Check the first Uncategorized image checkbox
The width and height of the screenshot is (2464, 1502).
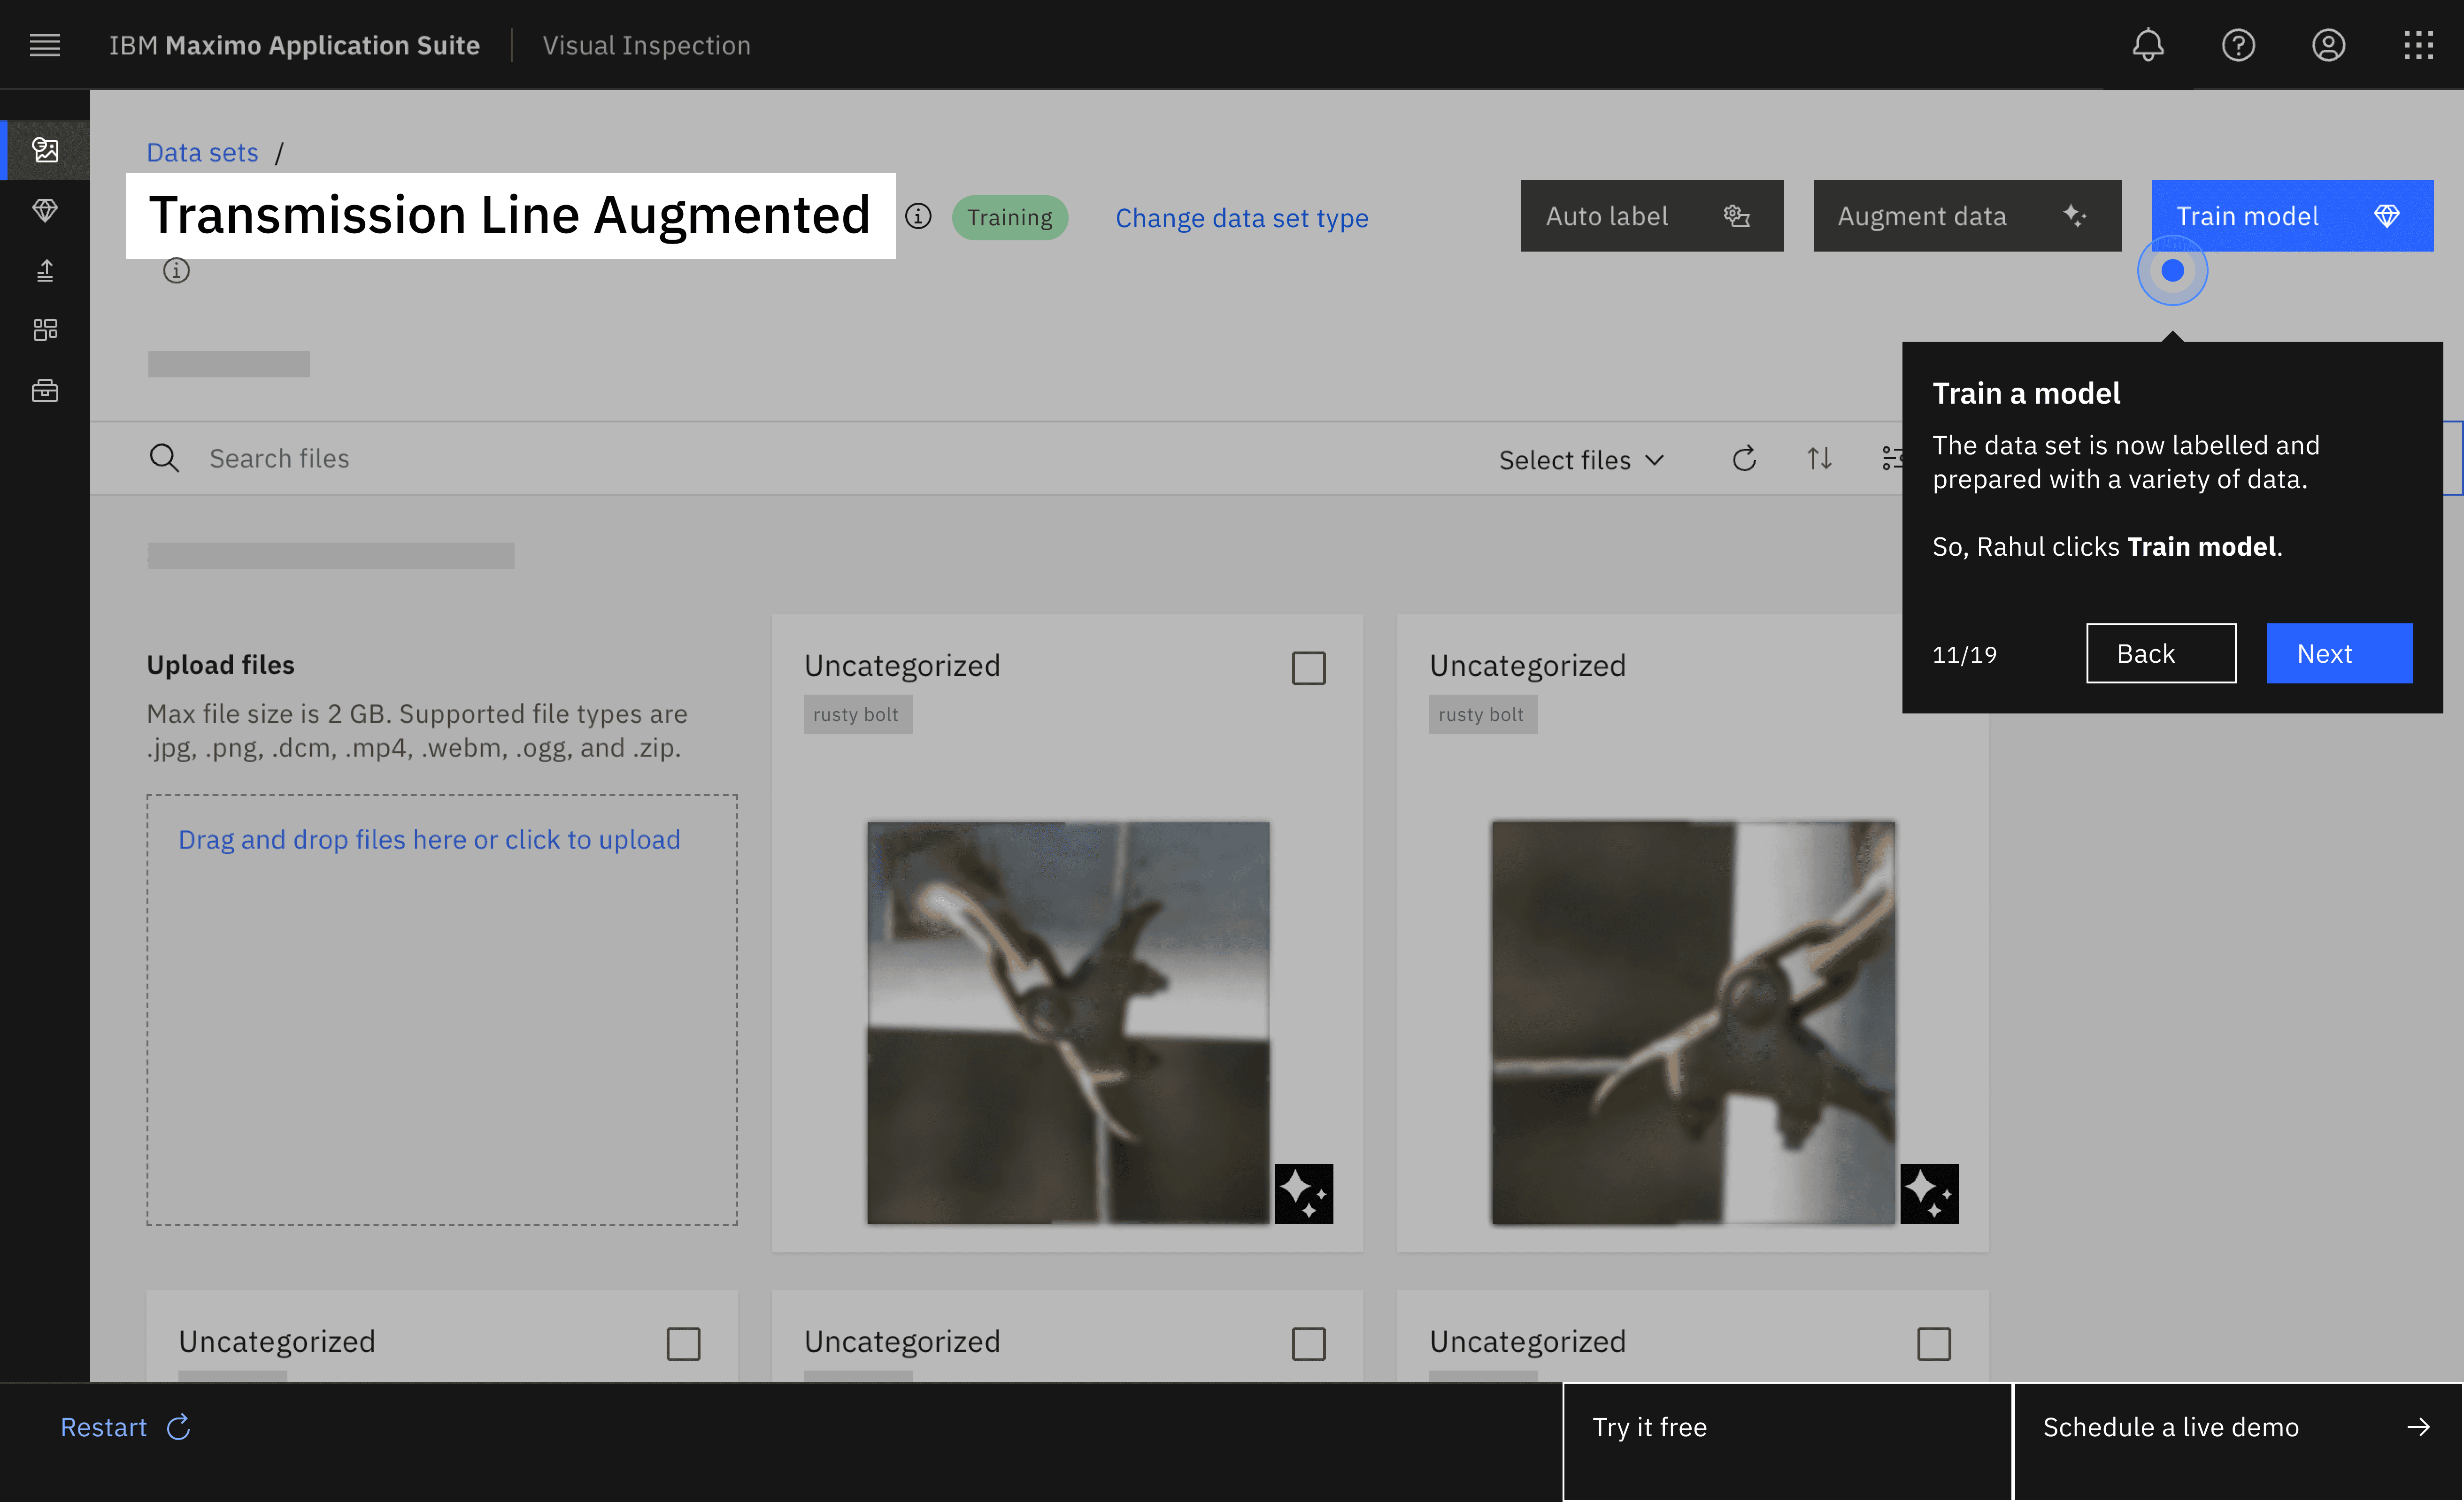point(1308,668)
